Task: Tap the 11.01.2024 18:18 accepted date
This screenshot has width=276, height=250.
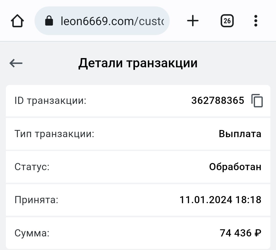Action: click(220, 200)
